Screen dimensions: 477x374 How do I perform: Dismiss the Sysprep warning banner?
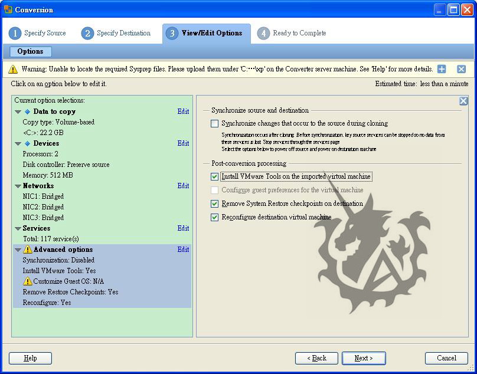[461, 69]
